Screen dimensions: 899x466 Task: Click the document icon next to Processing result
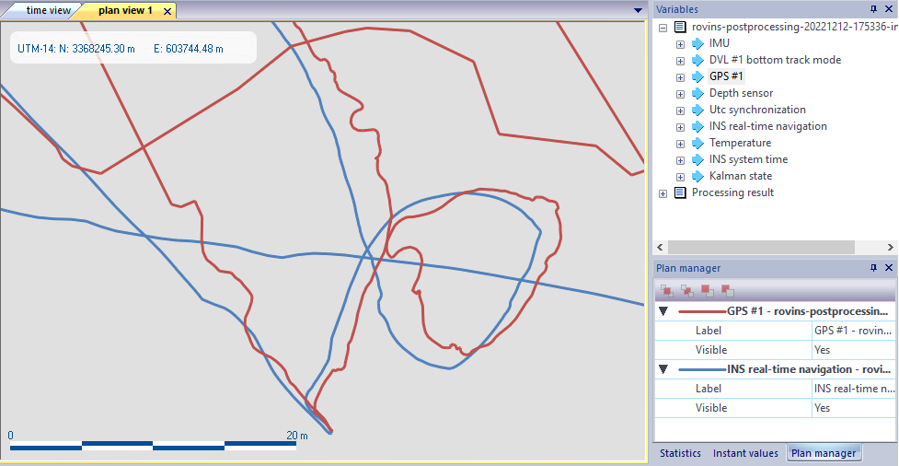(680, 192)
